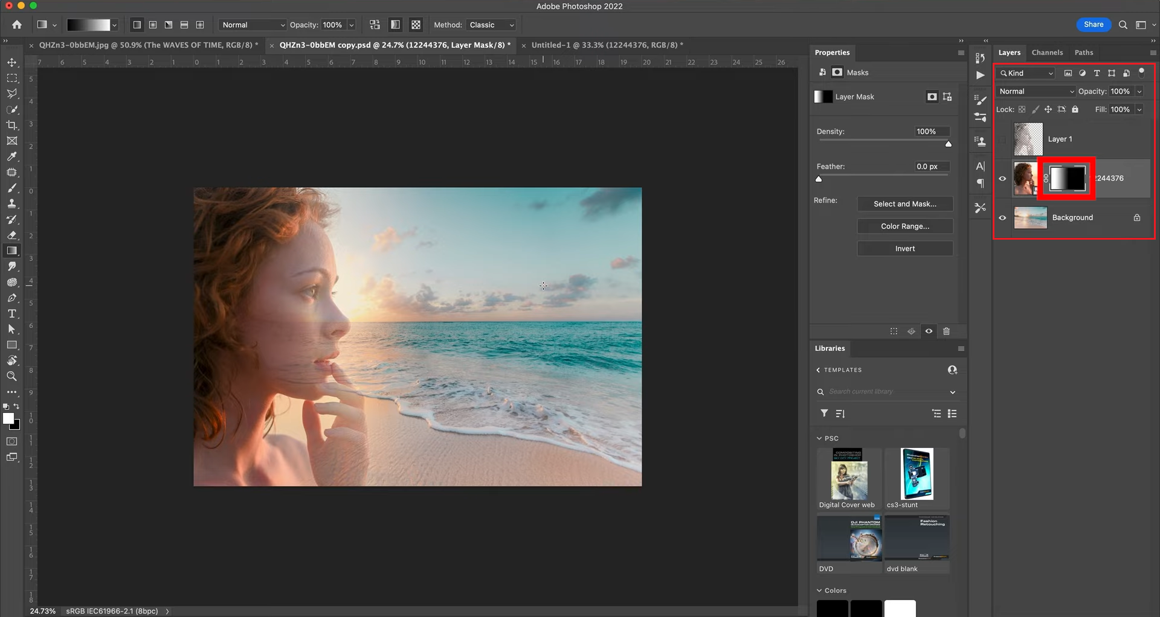Open the layer Opacity dropdown arrow
The width and height of the screenshot is (1160, 617).
click(x=1139, y=91)
